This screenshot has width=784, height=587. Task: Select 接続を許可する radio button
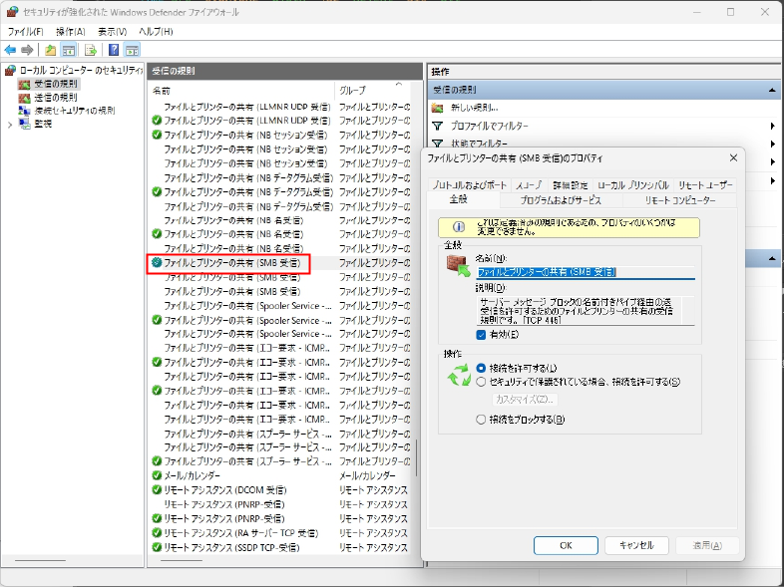[x=482, y=368]
